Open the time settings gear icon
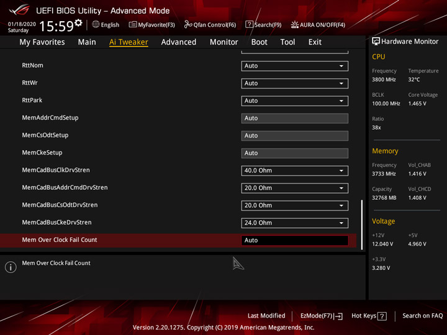The image size is (447, 335). click(78, 23)
